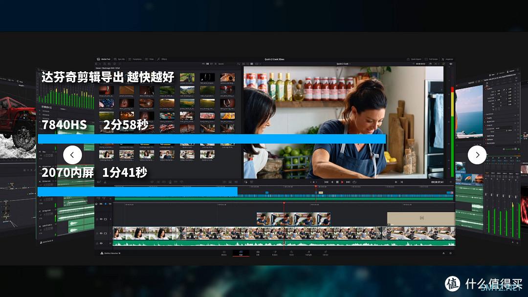Click the cooking scene in the viewer
528x297 pixels.
pos(344,123)
